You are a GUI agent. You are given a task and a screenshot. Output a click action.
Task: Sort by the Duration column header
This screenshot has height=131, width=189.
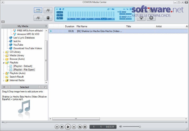click(70, 26)
